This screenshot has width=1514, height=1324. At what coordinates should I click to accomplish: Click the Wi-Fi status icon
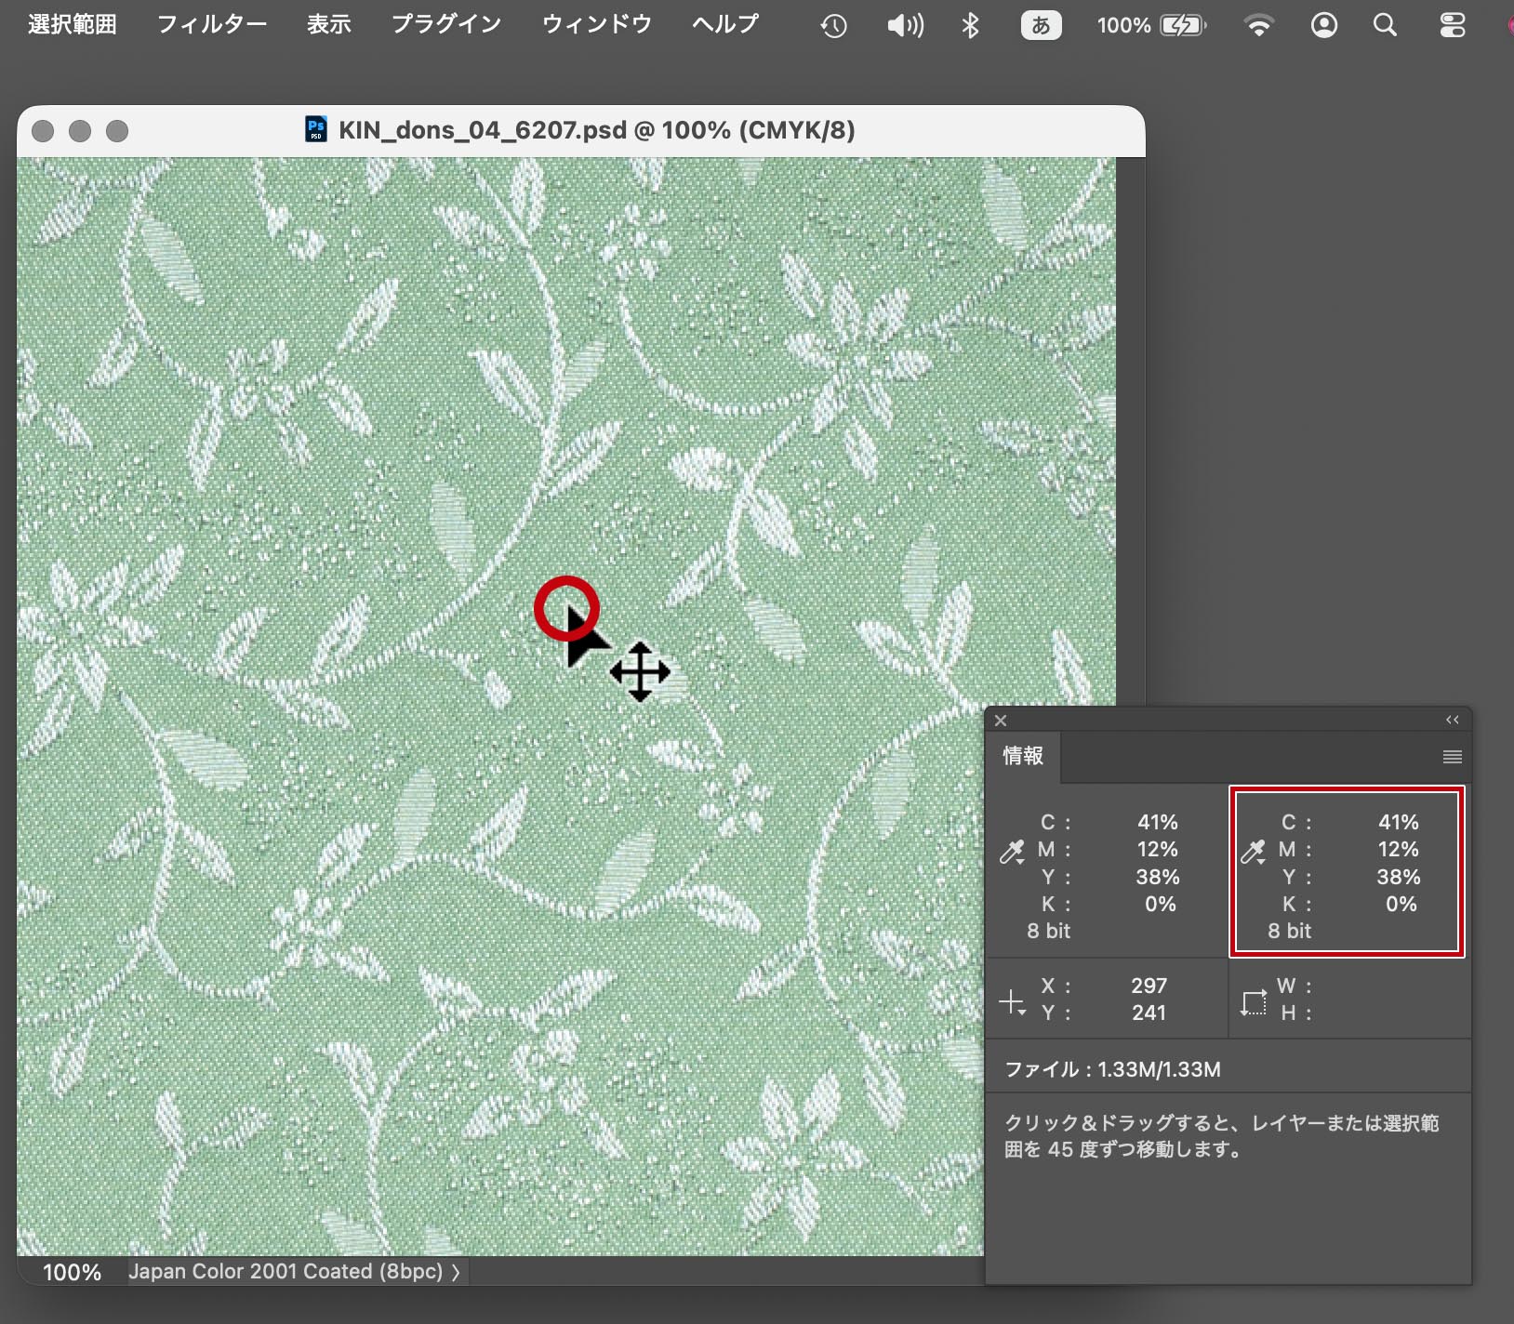coord(1258,25)
